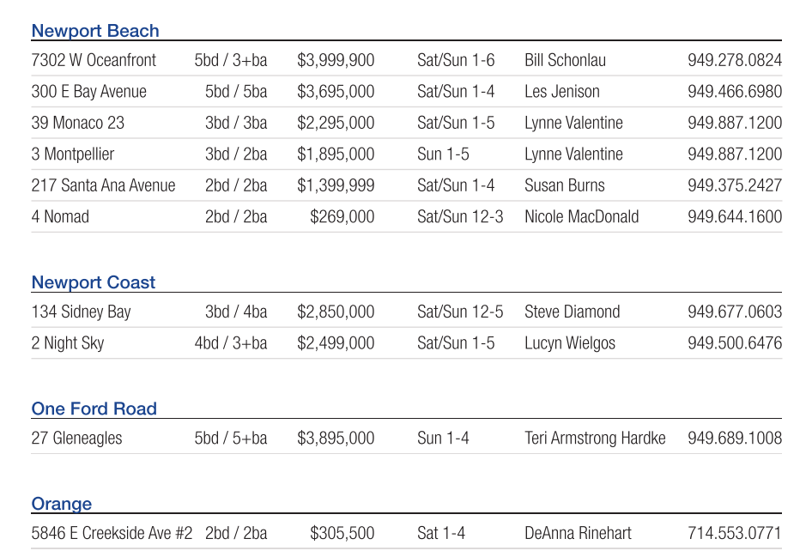Click Steve Diamond's phone 949.677.0603
The height and width of the screenshot is (557, 812).
coord(734,312)
